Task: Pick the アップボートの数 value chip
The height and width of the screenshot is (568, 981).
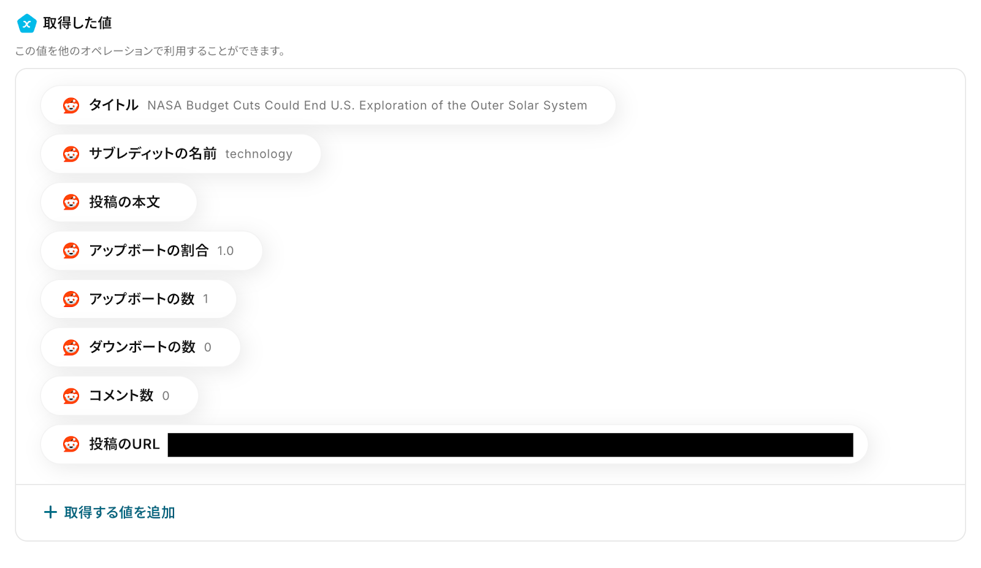Action: click(x=139, y=299)
